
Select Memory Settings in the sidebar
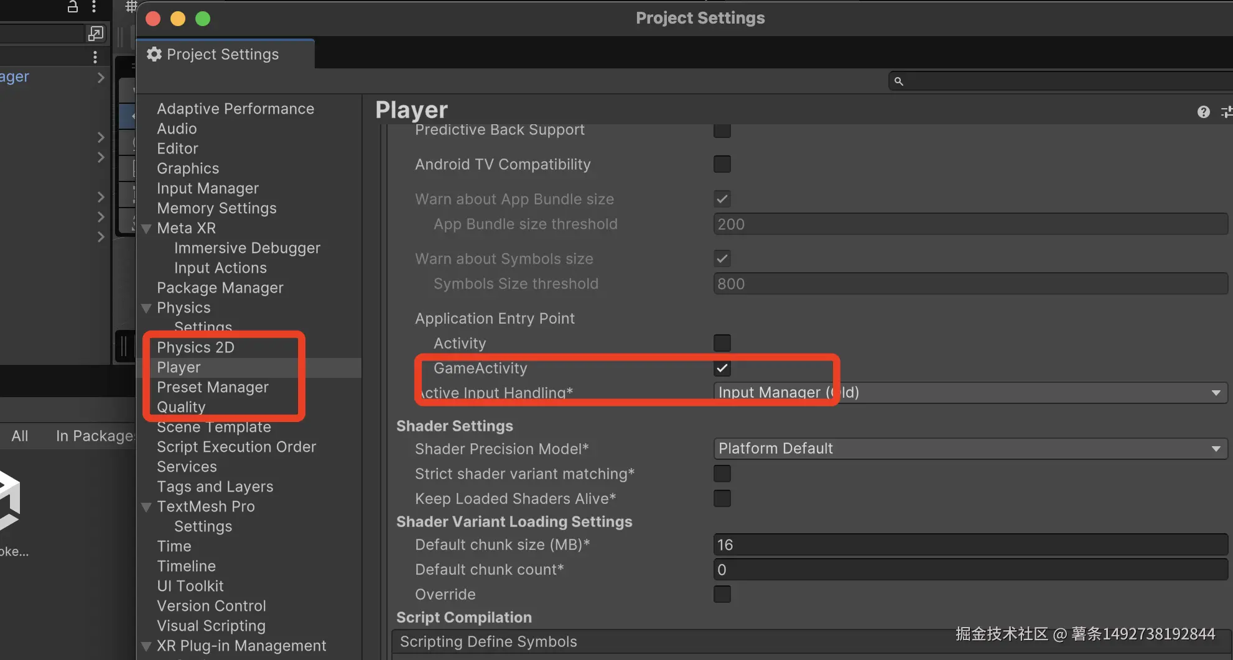pyautogui.click(x=216, y=208)
